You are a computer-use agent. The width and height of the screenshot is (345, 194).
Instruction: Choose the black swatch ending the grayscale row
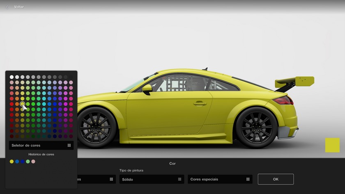(x=71, y=77)
